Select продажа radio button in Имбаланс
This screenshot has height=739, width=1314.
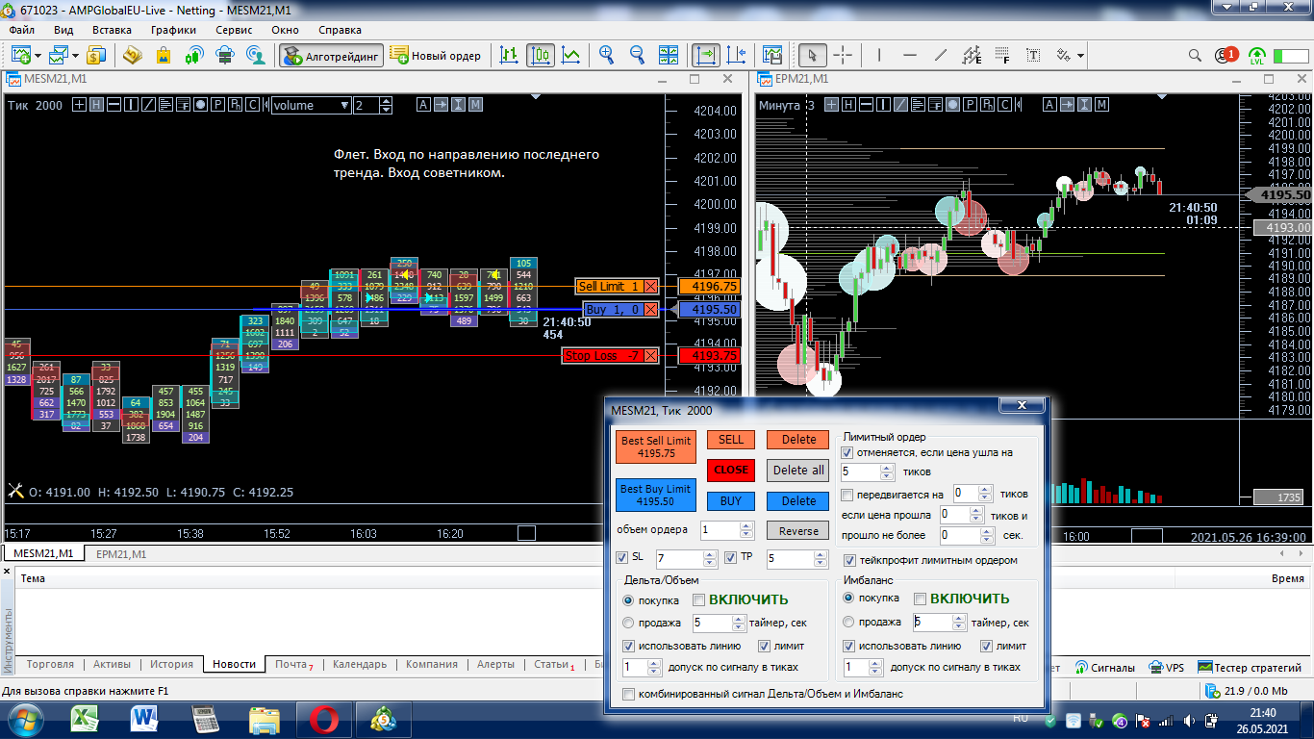tap(848, 623)
